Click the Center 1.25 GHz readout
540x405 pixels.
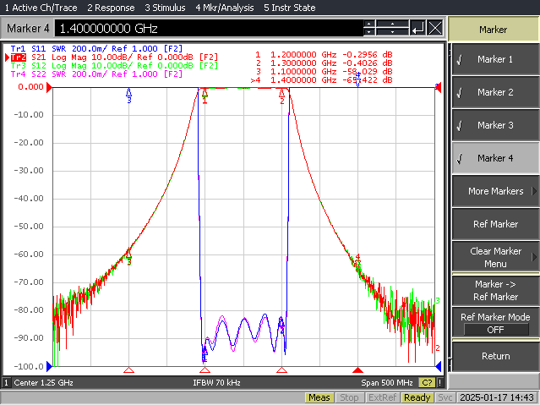(x=44, y=383)
